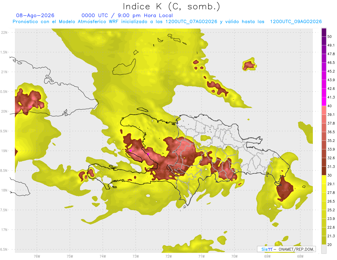
Task: Click the legend value "37.8"
Action: (331, 123)
